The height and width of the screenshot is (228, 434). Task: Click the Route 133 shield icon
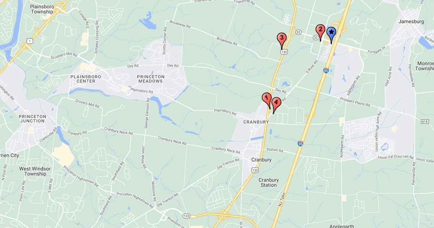pyautogui.click(x=187, y=216)
